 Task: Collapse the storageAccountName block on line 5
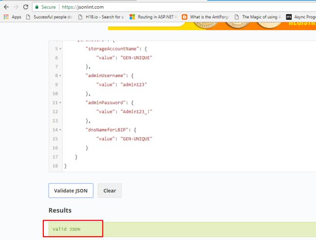click(60, 49)
